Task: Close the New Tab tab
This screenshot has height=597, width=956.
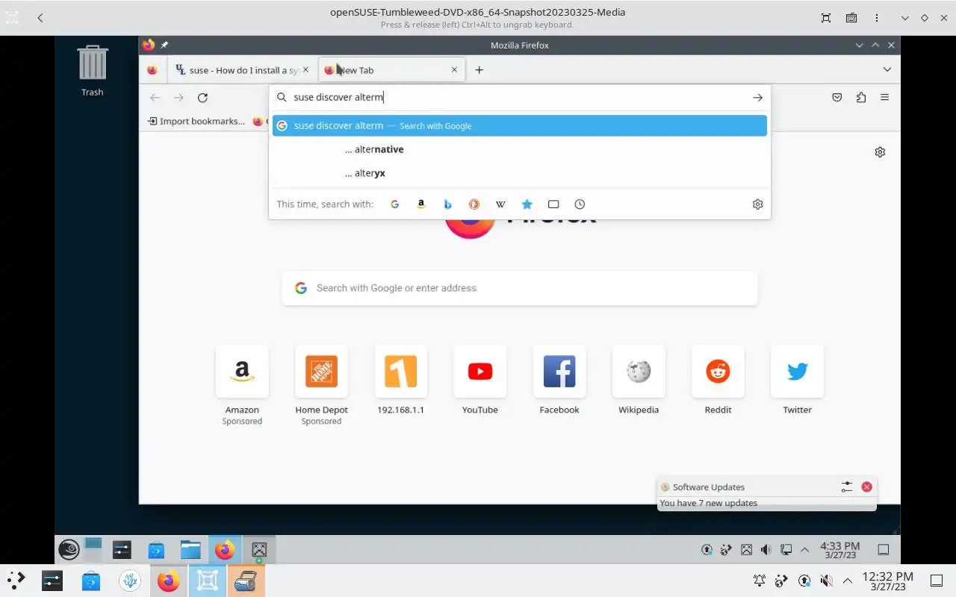Action: [454, 70]
